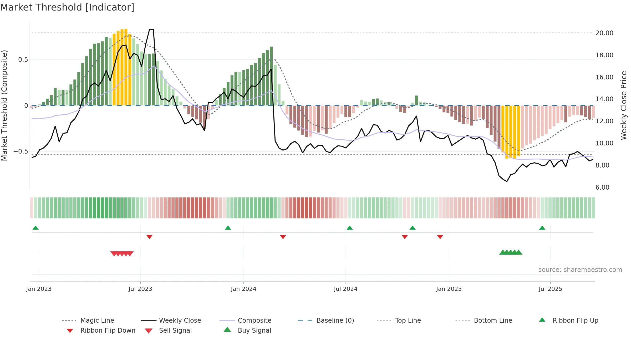Click the 6.00 price axis label
Screen dimensions: 631x355
point(602,187)
